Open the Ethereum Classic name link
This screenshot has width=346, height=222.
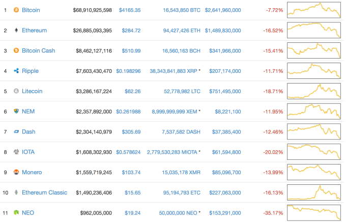tap(44, 192)
